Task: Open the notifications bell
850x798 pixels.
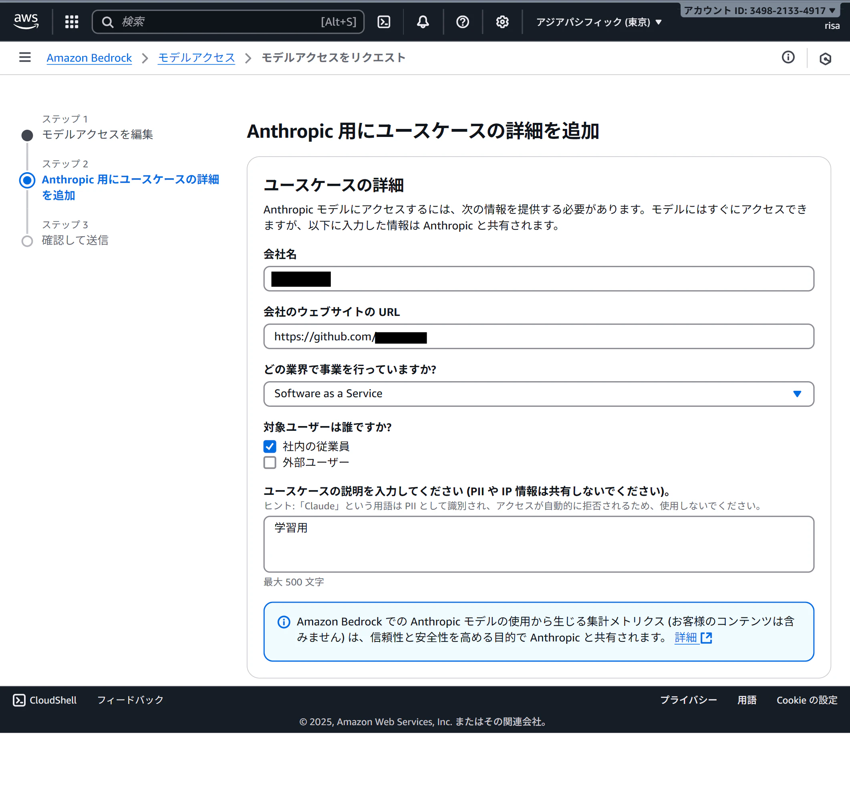Action: pos(423,22)
